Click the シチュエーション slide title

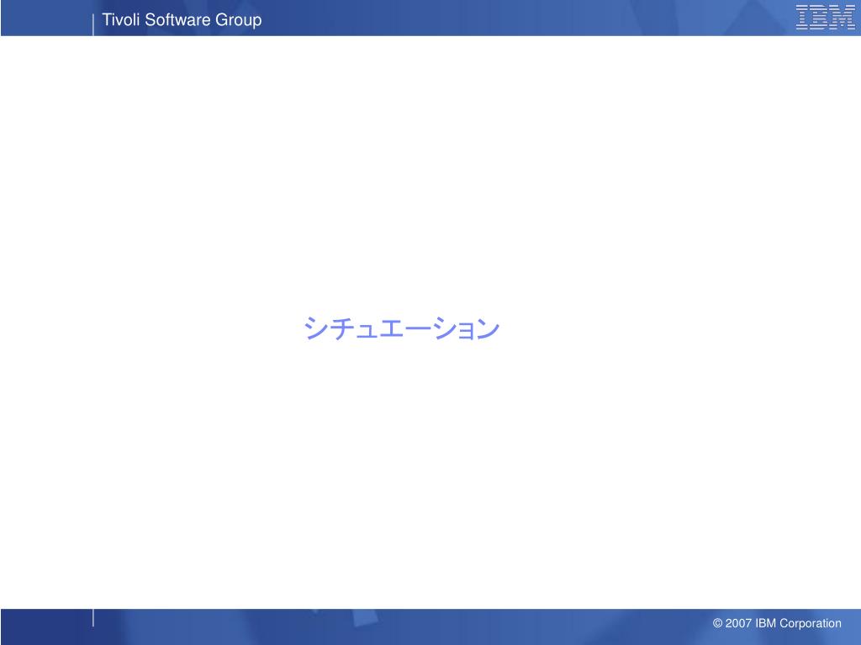pyautogui.click(x=401, y=328)
